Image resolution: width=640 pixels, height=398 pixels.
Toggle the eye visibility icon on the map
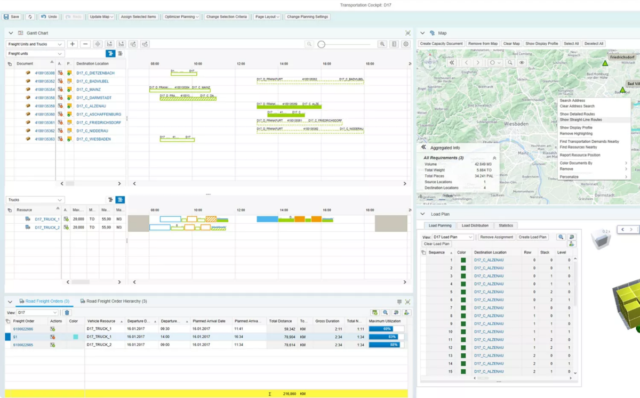[x=522, y=62]
